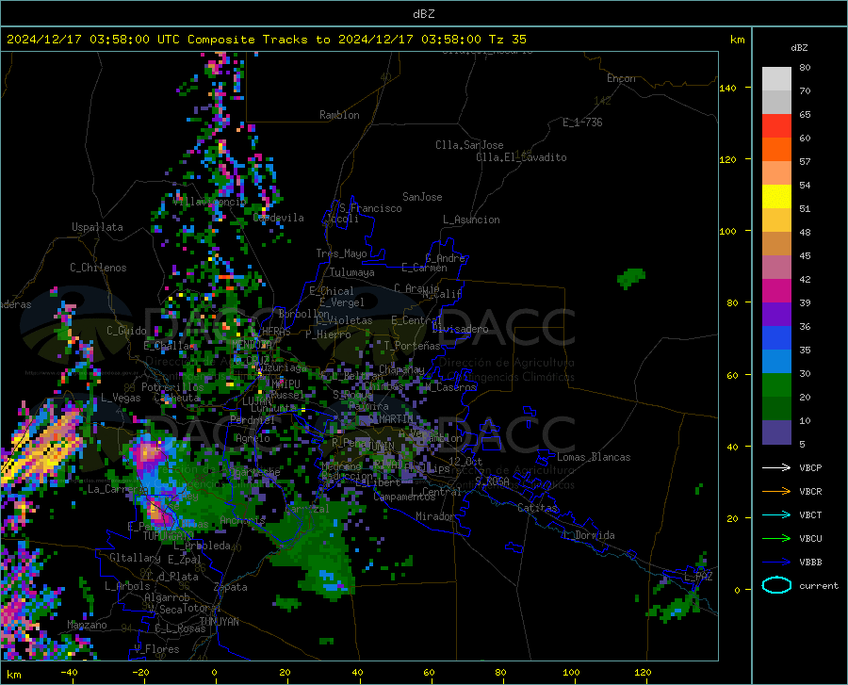Click the dBZ title in top bar
The image size is (848, 685).
click(x=423, y=14)
